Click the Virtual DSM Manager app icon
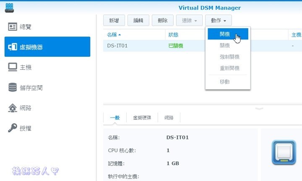 pos(9,8)
